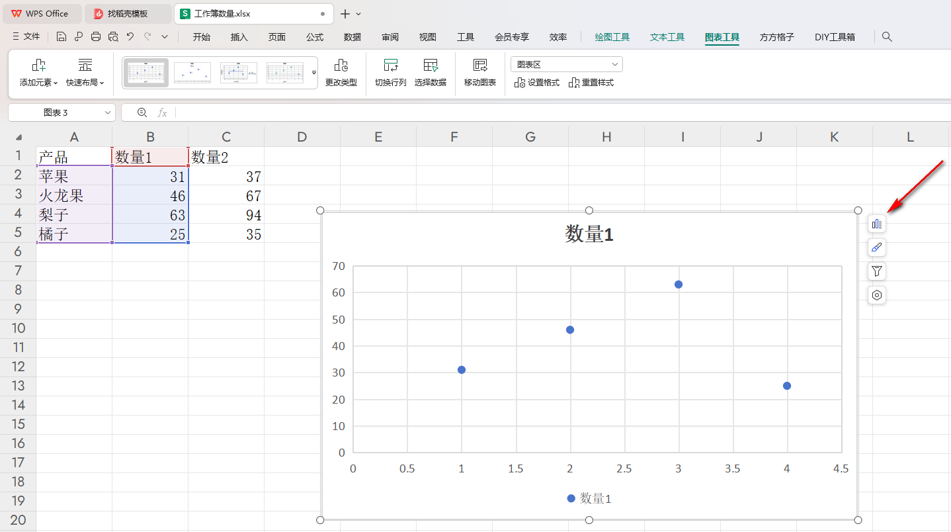Open the 效率 ribbon tab
Image resolution: width=951 pixels, height=532 pixels.
558,37
